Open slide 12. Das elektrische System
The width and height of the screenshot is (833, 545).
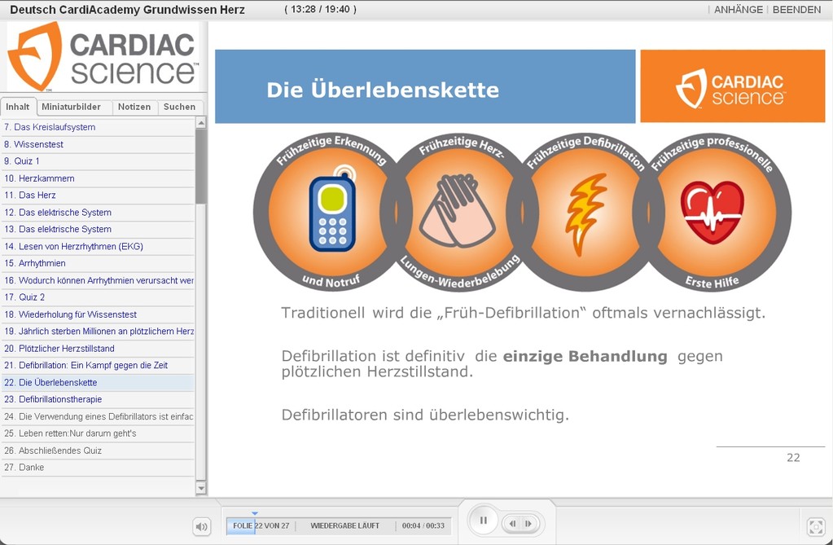[98, 212]
